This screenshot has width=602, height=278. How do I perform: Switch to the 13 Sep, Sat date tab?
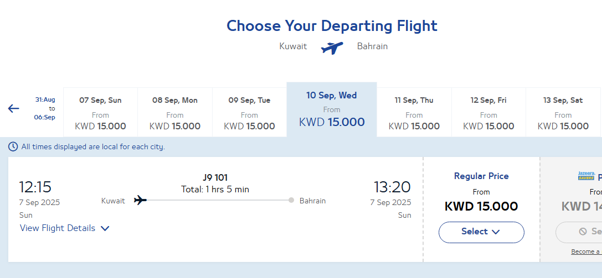[563, 112]
